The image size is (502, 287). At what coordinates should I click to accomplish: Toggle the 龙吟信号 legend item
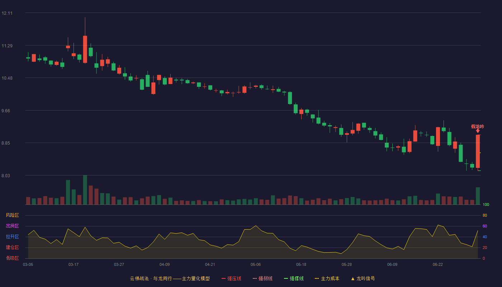pyautogui.click(x=363, y=278)
